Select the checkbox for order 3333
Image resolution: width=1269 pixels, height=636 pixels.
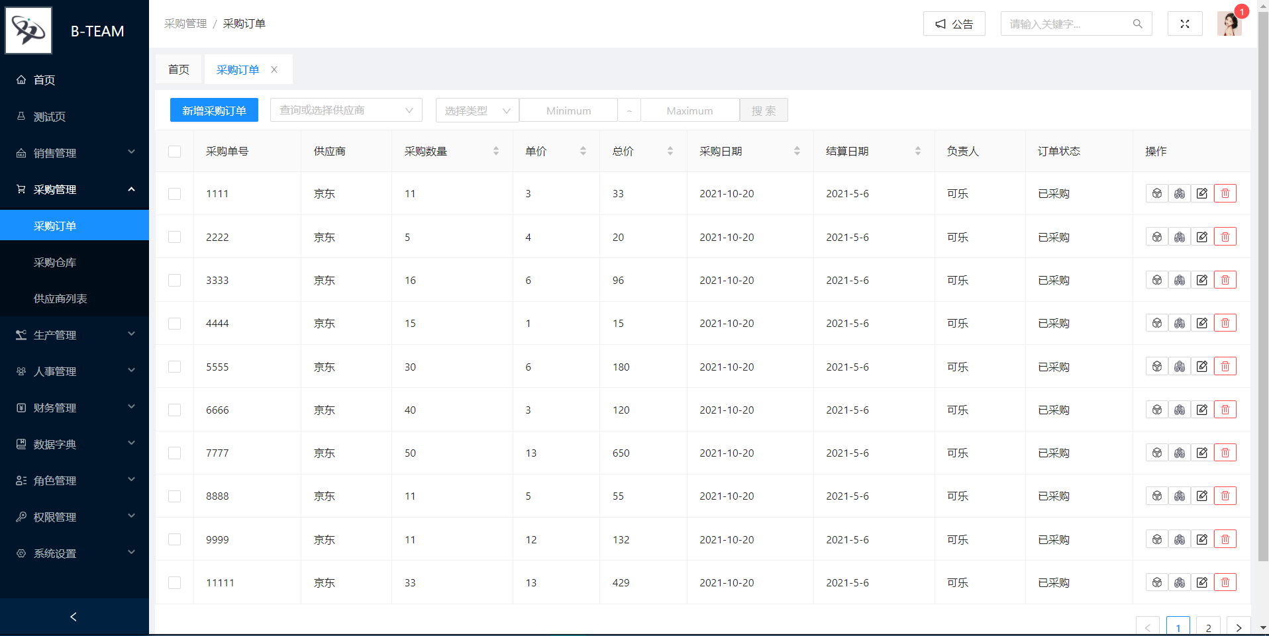175,281
